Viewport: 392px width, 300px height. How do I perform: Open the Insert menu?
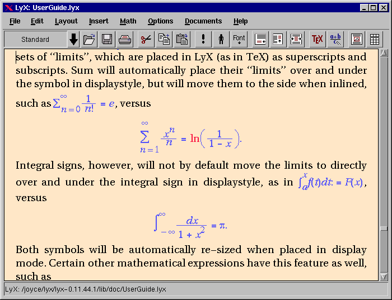(99, 21)
